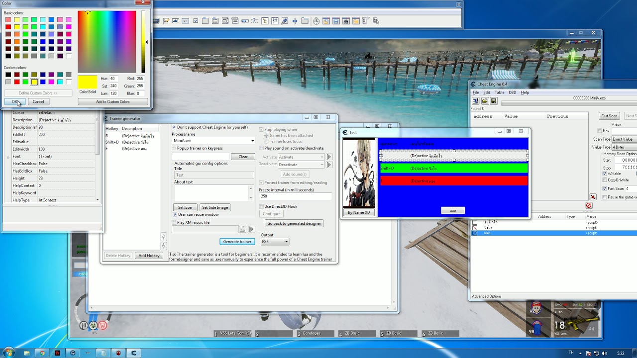The image size is (637, 358).
Task: Toggle the Fast Scan checkbox
Action: coord(605,188)
